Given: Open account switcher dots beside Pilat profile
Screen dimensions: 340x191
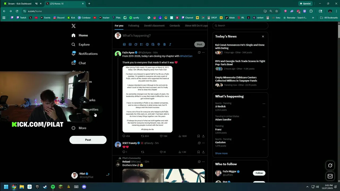Looking at the screenshot, I should (108, 175).
